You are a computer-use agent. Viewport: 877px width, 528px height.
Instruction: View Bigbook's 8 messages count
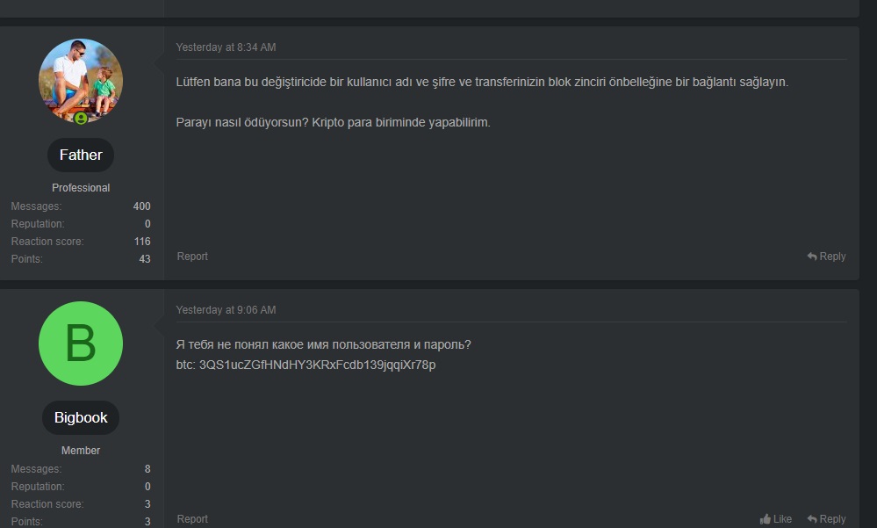point(147,469)
